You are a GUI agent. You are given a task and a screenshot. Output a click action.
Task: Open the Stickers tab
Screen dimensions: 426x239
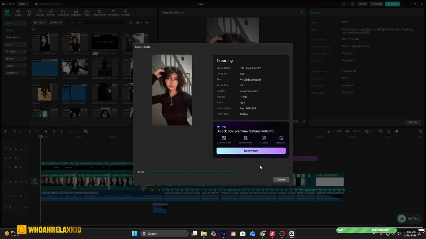coord(40,13)
